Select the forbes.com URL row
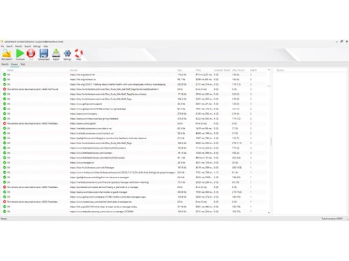The height and width of the screenshot is (261, 349). [x=123, y=173]
